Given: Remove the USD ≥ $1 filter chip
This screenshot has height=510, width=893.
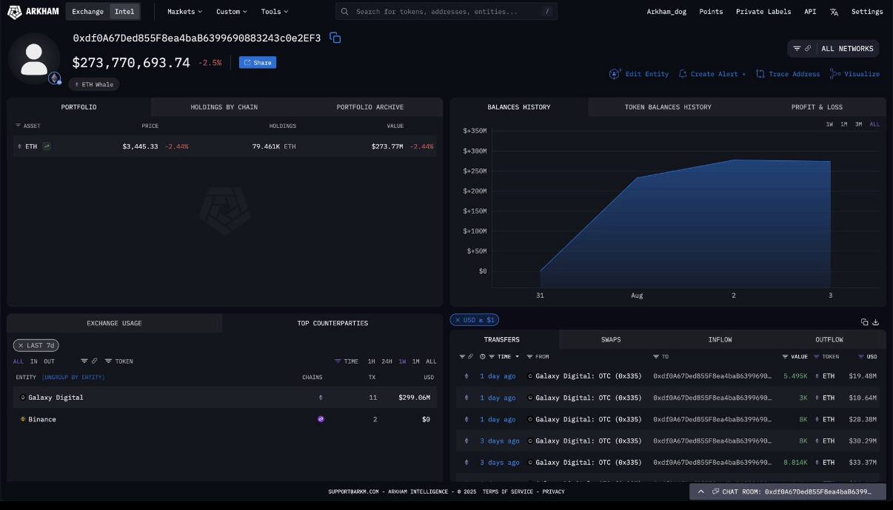Looking at the screenshot, I should 458,320.
